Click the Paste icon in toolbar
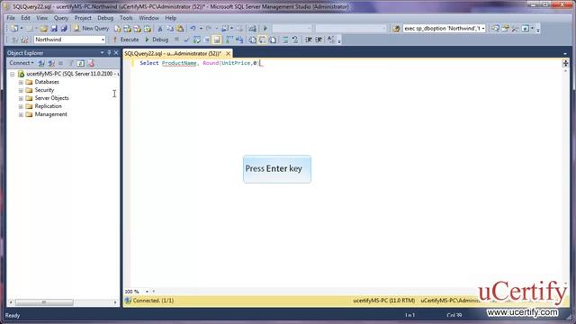Image resolution: width=576 pixels, height=324 pixels. 180,28
